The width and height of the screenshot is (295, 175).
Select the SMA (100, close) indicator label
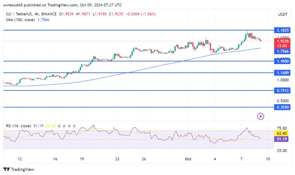point(19,20)
